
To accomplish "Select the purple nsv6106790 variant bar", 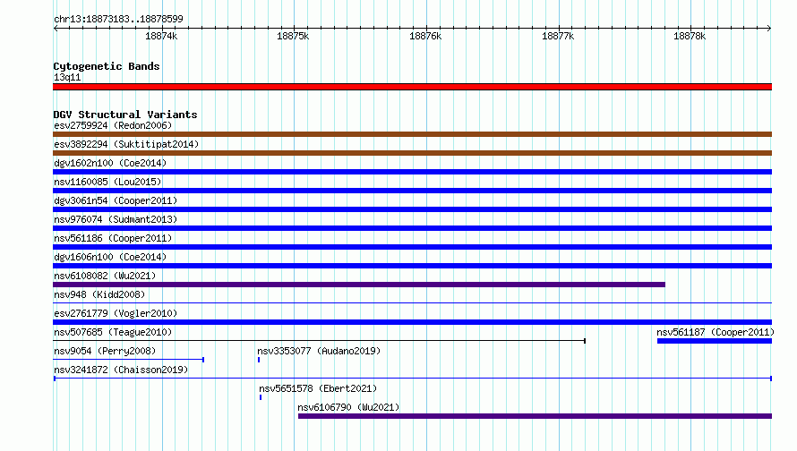I will (x=535, y=416).
